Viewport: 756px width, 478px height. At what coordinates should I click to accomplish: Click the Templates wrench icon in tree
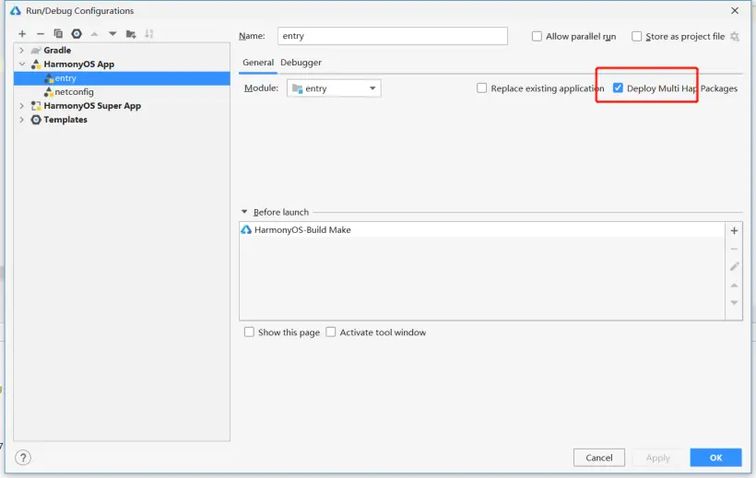click(36, 120)
